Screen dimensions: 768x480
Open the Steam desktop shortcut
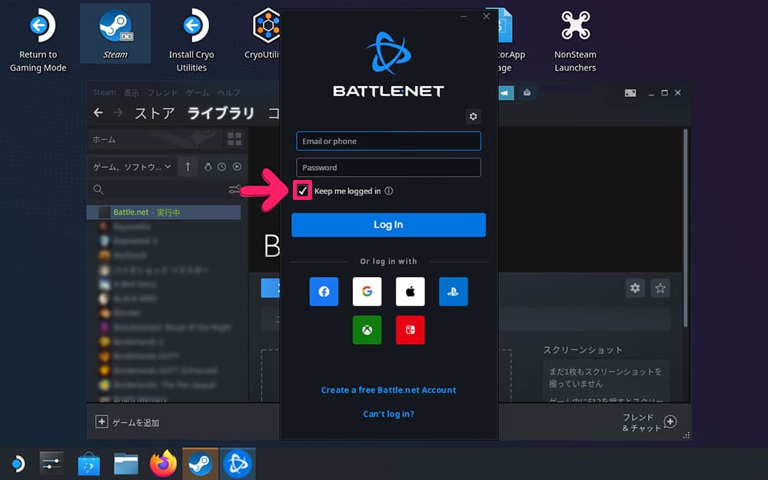point(115,33)
